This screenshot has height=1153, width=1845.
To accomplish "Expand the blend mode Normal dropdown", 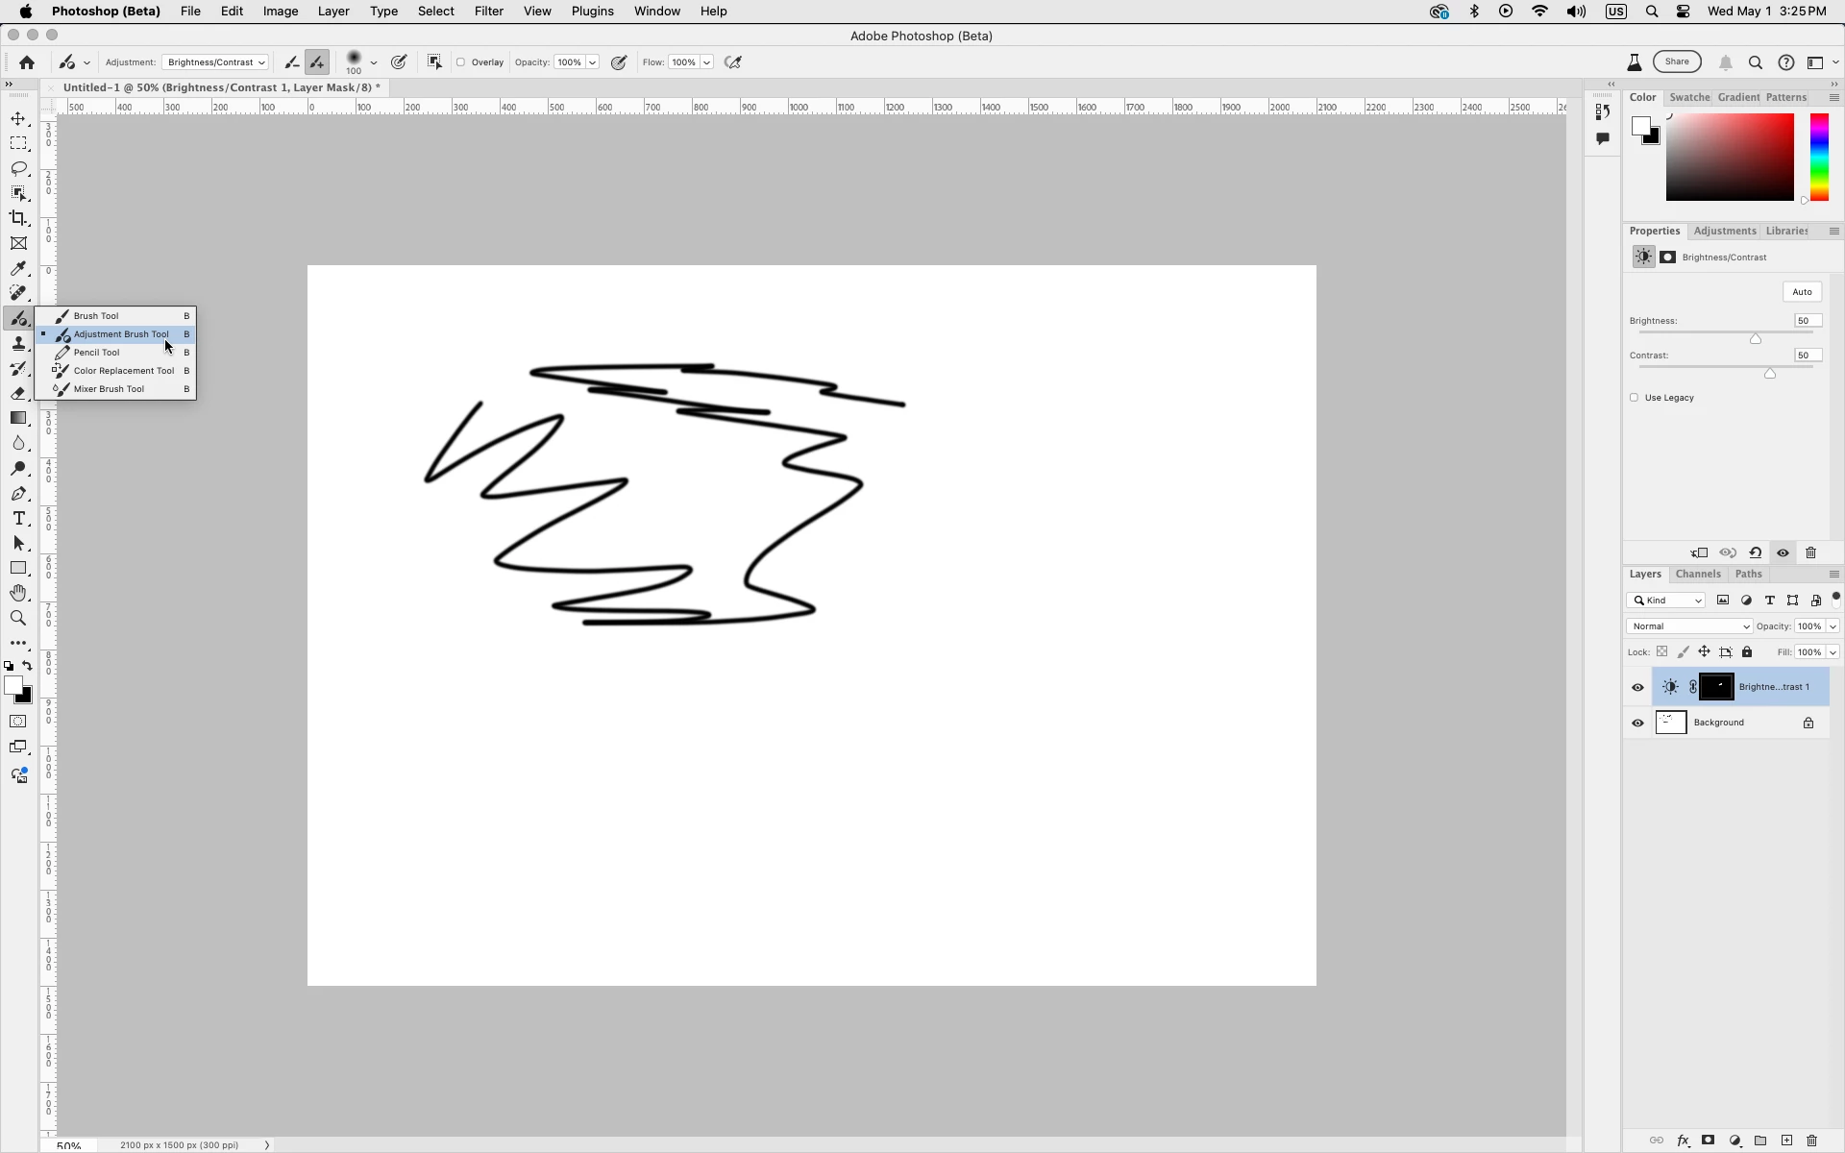I will [1688, 626].
